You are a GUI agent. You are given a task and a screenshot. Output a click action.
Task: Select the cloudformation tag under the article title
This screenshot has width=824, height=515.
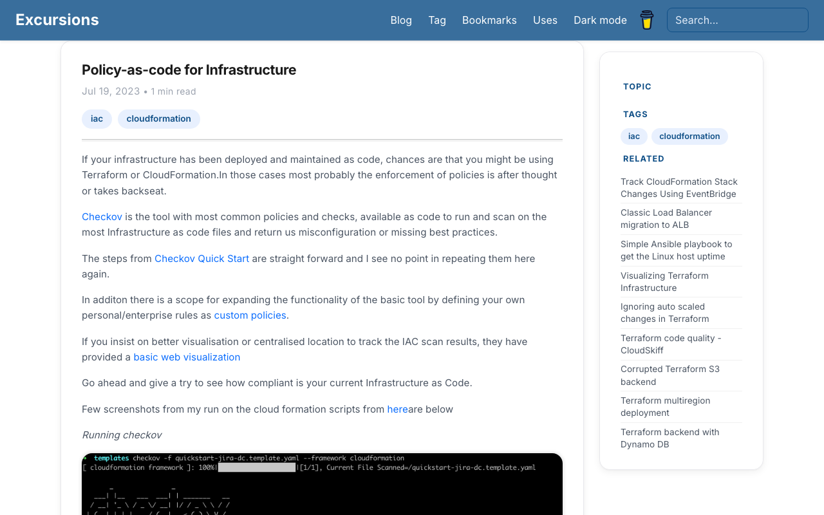[x=158, y=119]
